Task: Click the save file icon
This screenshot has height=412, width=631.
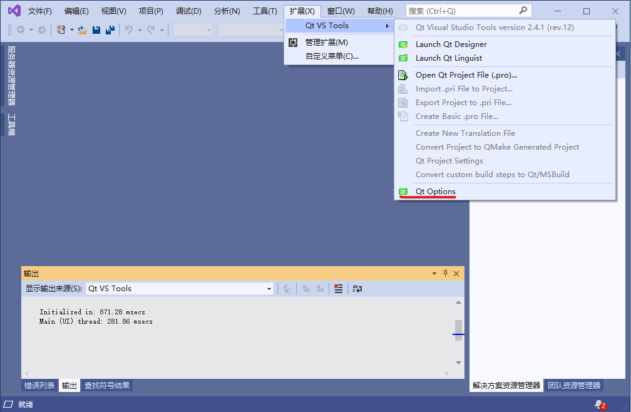Action: (96, 30)
